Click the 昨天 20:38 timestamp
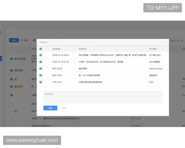This screenshot has width=185, height=148. (x=57, y=68)
